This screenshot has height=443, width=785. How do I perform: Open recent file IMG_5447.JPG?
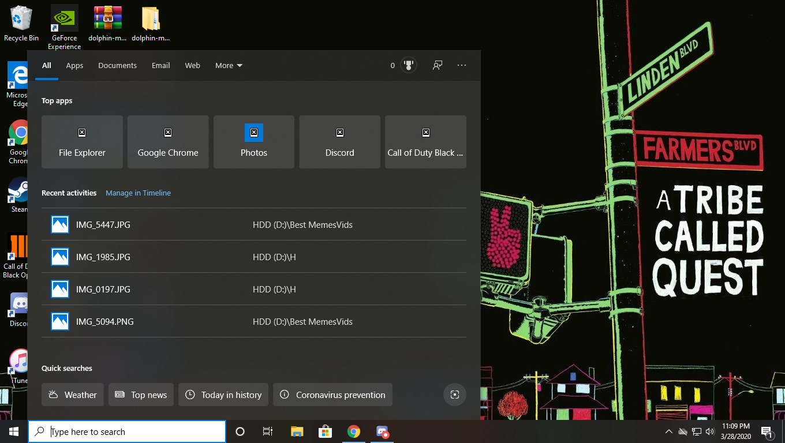(254, 224)
